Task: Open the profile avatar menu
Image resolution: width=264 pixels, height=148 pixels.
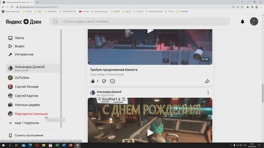Action: (x=254, y=21)
